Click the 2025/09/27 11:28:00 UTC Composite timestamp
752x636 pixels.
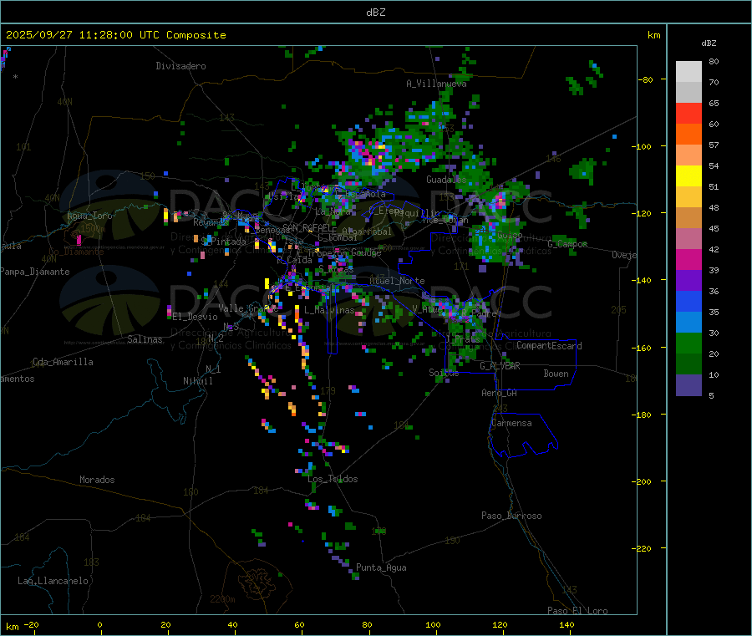(x=115, y=34)
